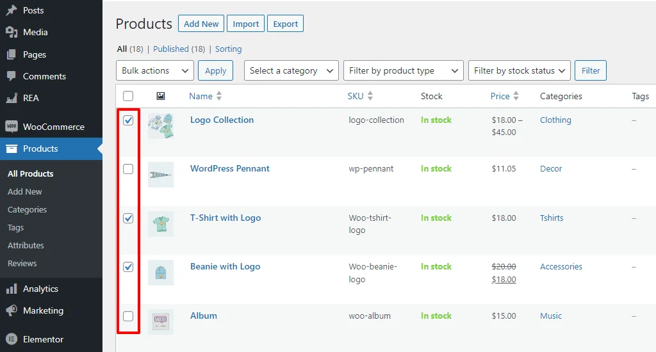Screen dimensions: 656x352
Task: Uncheck the Logo Collection checkbox
Action: tap(128, 120)
